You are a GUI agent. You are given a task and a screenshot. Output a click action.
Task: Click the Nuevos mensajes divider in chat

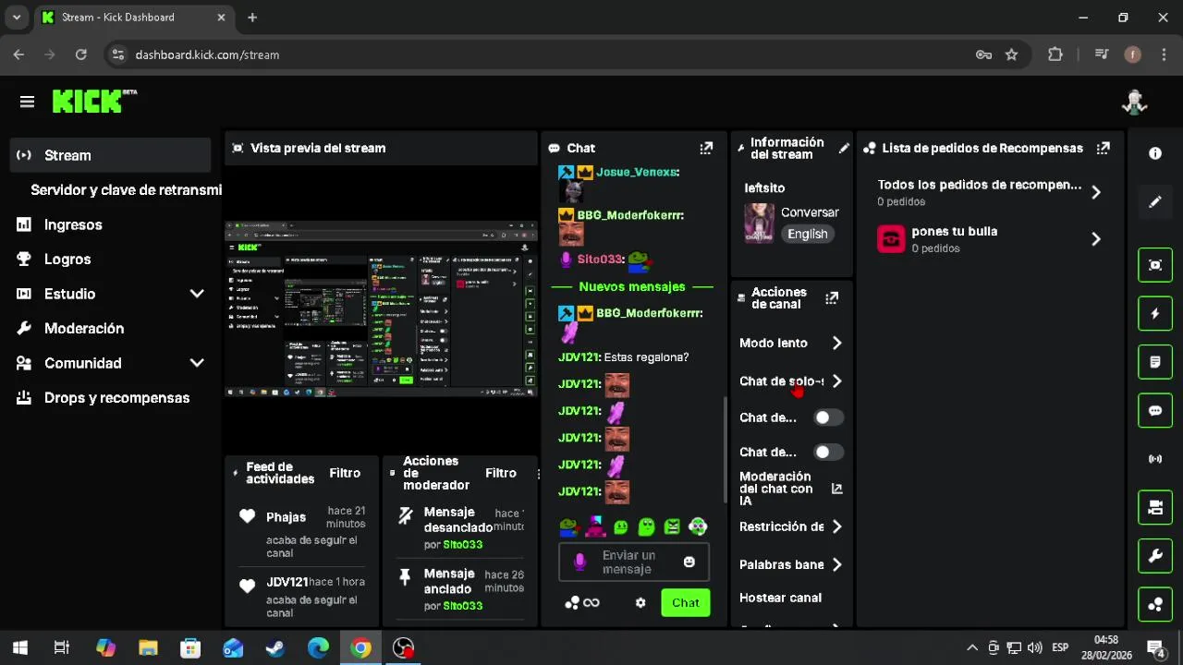(632, 286)
